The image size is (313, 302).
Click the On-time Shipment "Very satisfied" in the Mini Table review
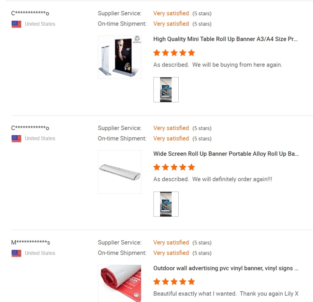[171, 24]
